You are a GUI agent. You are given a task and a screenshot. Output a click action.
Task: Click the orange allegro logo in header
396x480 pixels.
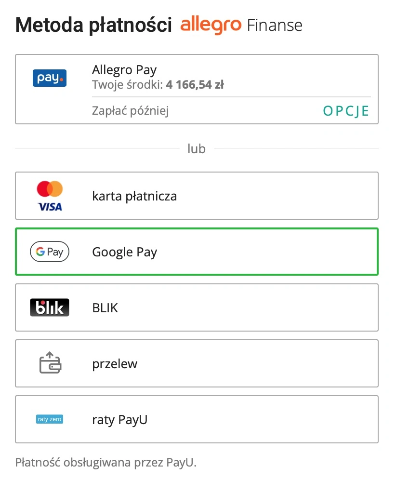tap(211, 26)
